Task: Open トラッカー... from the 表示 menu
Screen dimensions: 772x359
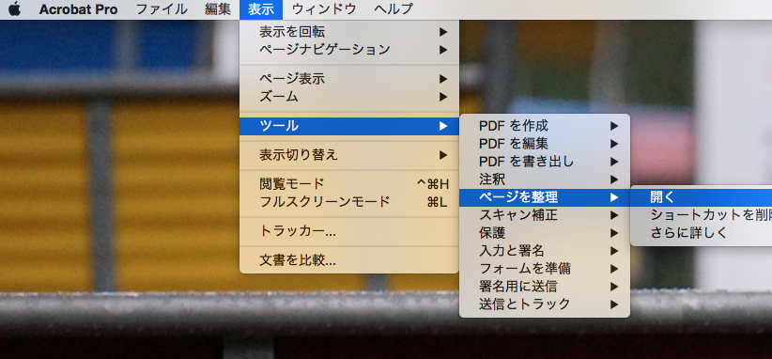Action: tap(349, 231)
